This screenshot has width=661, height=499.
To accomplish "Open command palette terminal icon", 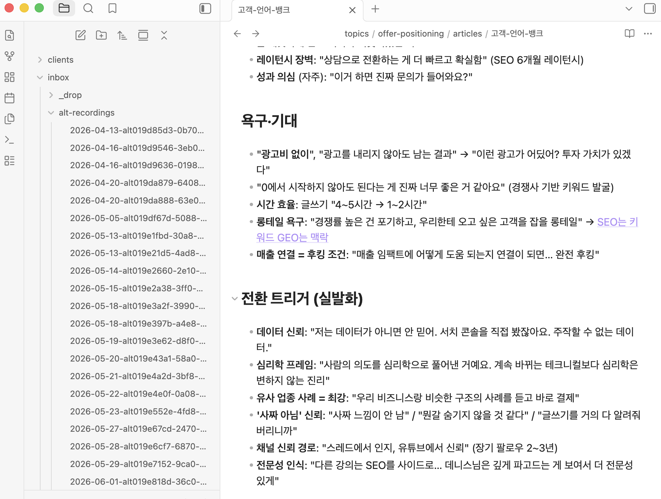I will 10,140.
